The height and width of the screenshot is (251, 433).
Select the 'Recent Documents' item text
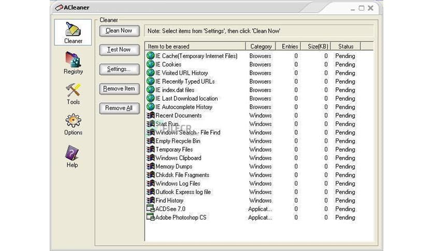pos(178,116)
